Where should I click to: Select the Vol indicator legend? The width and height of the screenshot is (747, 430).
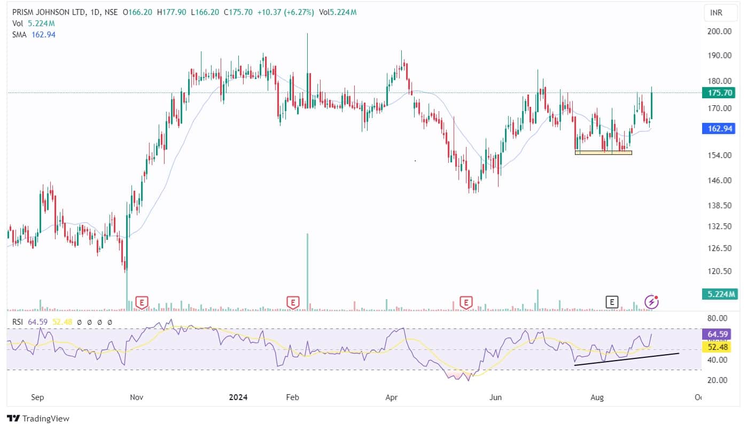[x=17, y=24]
